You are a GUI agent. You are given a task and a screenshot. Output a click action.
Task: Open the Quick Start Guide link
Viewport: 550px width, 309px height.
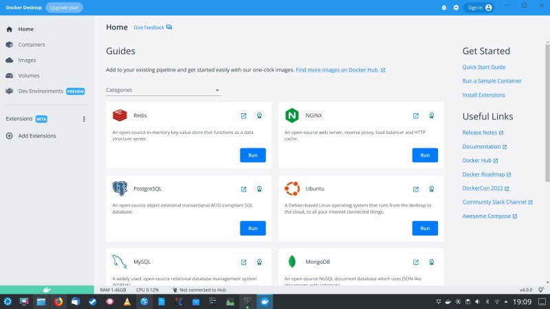coord(484,67)
